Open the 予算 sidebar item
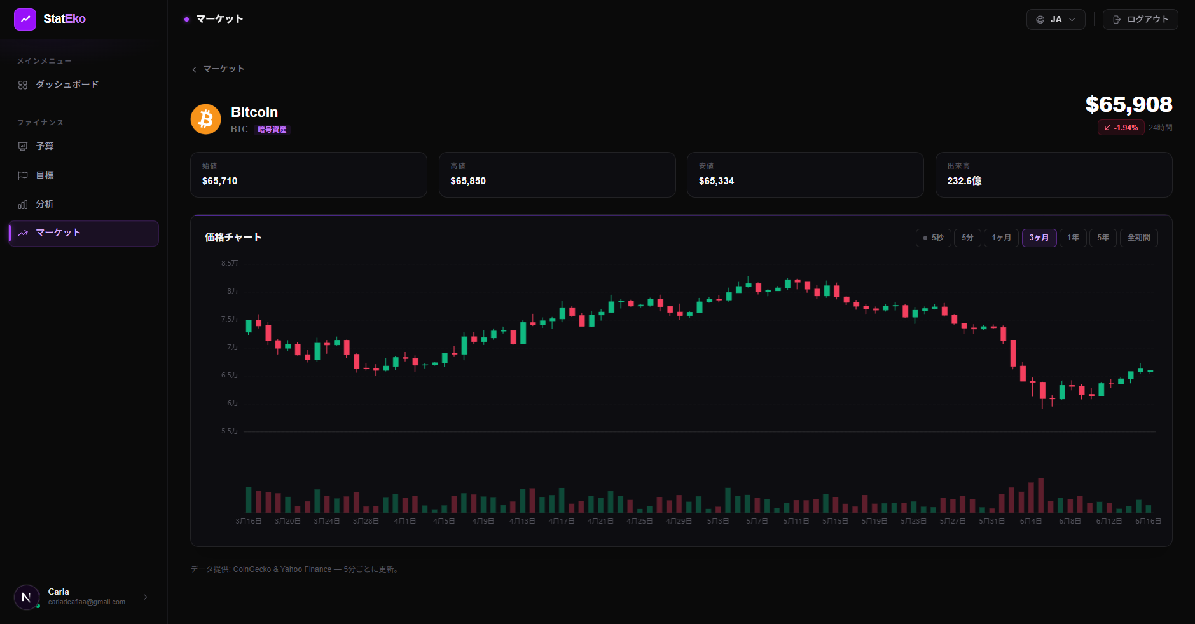The height and width of the screenshot is (624, 1195). tap(83, 146)
